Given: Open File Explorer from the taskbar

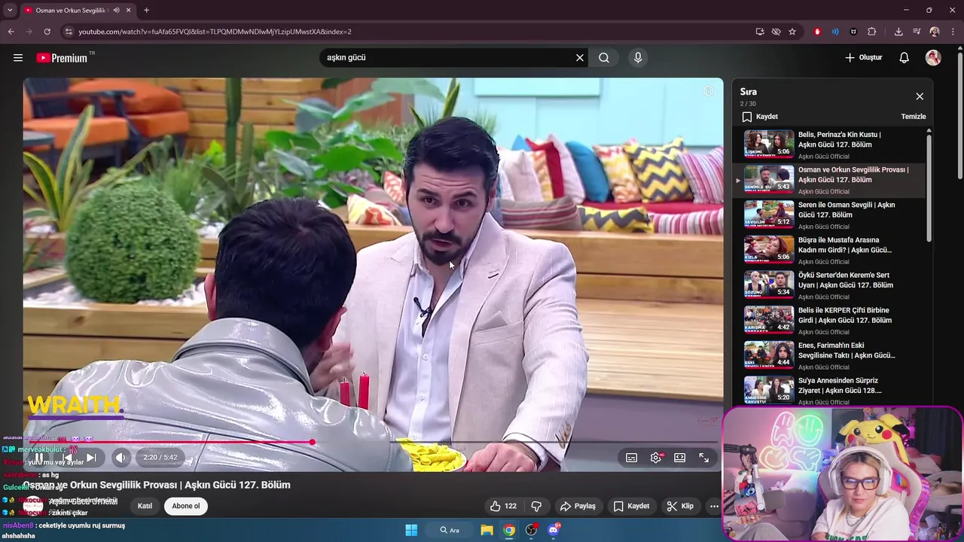Looking at the screenshot, I should click(x=487, y=530).
